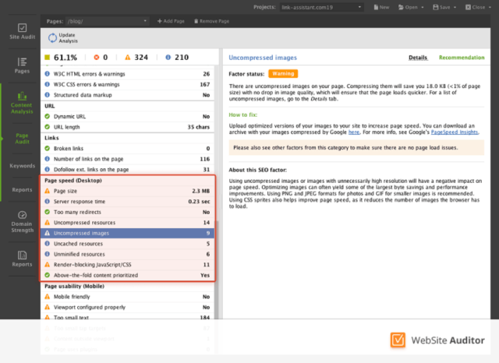This screenshot has height=363, width=499.
Task: Expand the Close menu arrow
Action: pyautogui.click(x=490, y=7)
